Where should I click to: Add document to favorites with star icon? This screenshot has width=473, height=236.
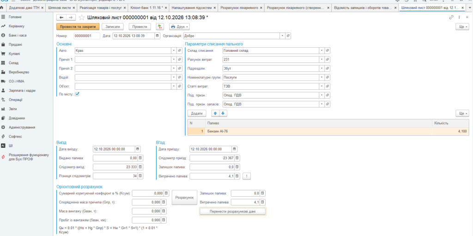pyautogui.click(x=81, y=18)
